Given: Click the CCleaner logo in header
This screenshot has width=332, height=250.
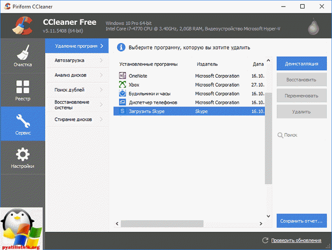Looking at the screenshot, I should point(22,26).
